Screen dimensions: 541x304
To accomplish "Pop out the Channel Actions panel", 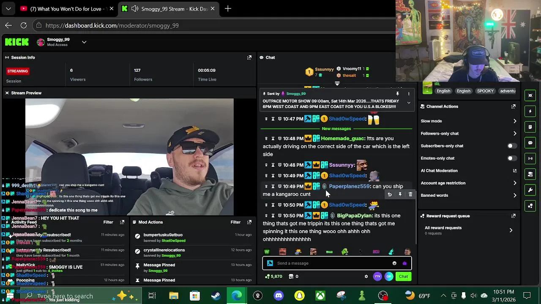I will (514, 106).
